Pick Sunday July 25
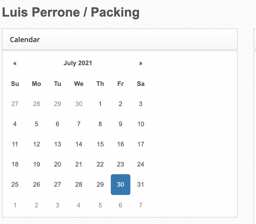Viewport: 256px width, 224px height. pos(15,185)
